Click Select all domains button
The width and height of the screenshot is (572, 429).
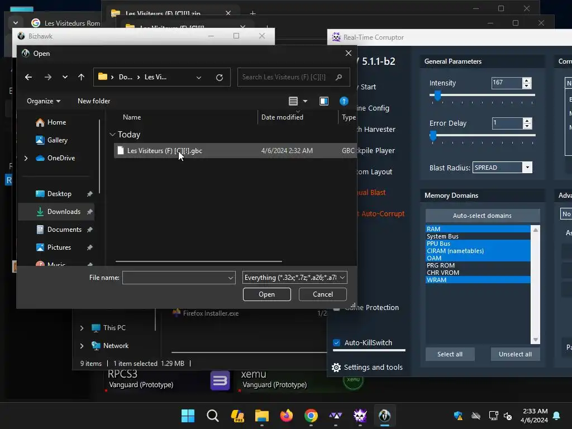(x=450, y=354)
